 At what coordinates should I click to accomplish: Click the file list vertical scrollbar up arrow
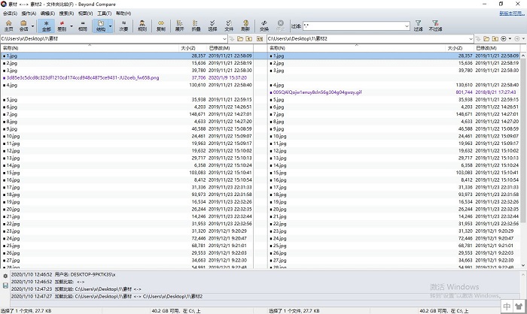(x=523, y=56)
